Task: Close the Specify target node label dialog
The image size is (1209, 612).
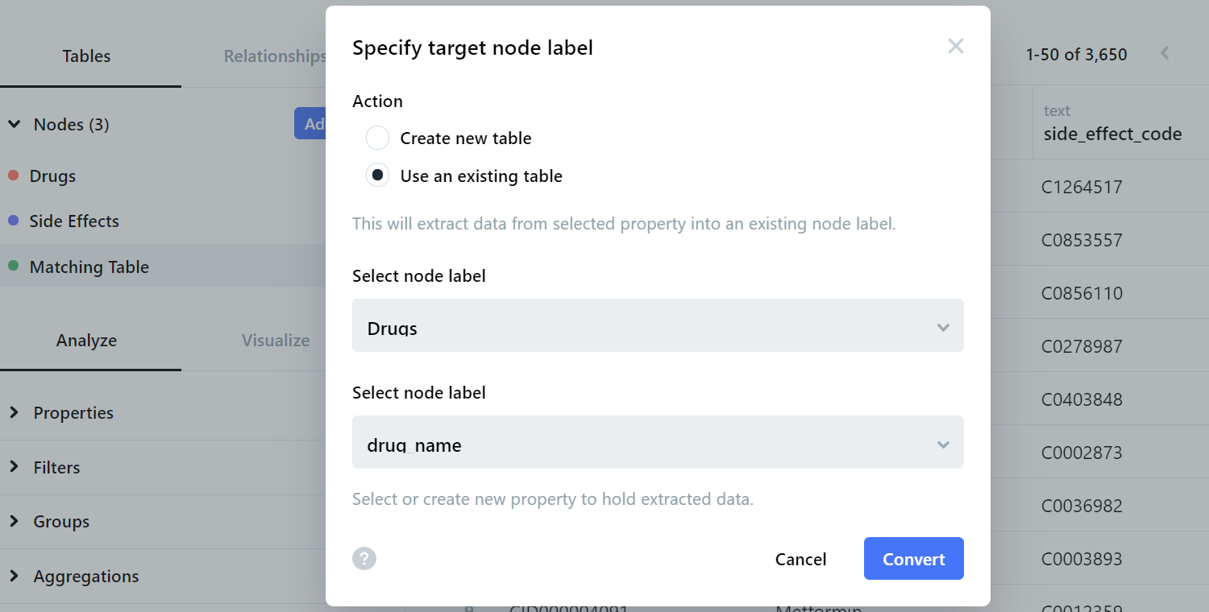Action: (x=955, y=47)
